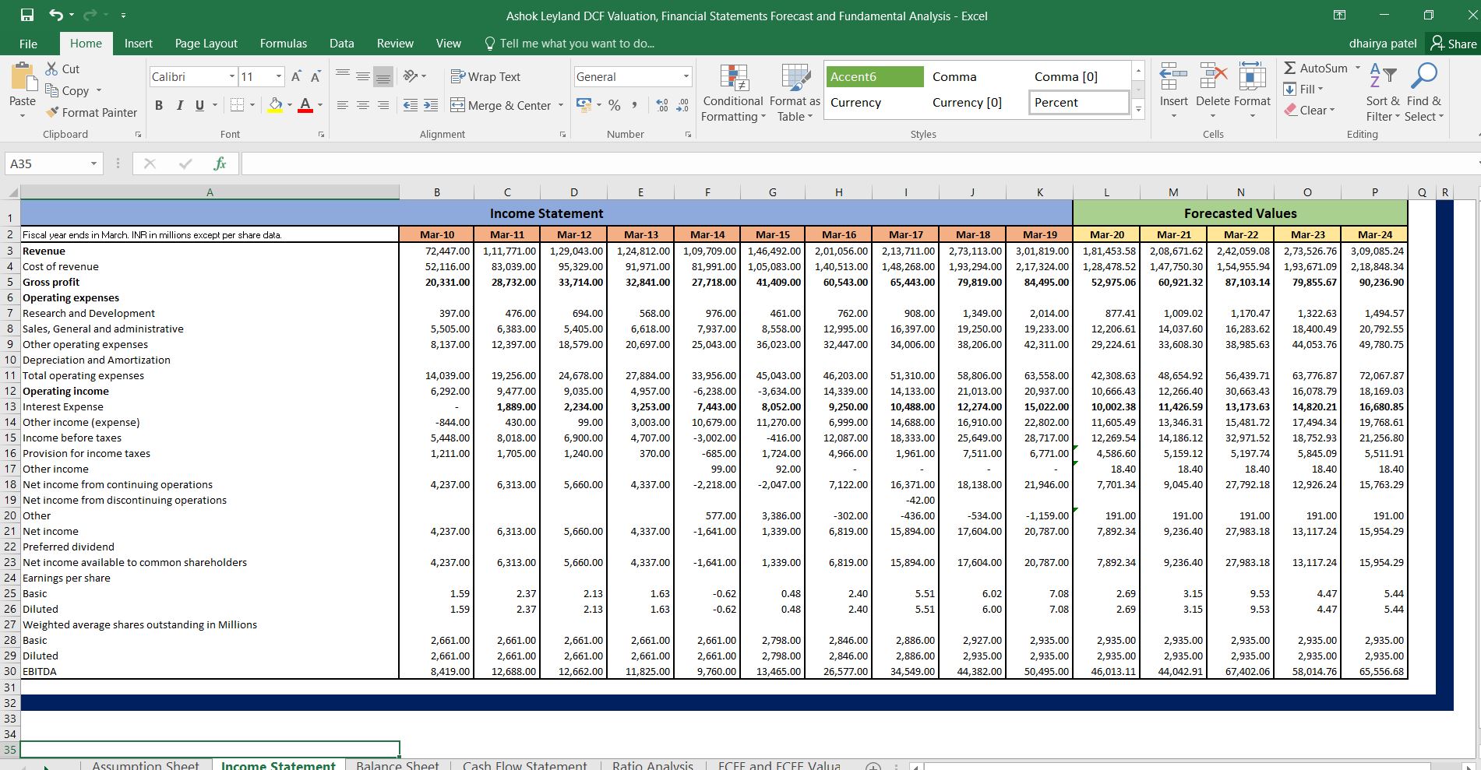The width and height of the screenshot is (1481, 770).
Task: Expand the Fill dropdown
Action: point(1322,89)
